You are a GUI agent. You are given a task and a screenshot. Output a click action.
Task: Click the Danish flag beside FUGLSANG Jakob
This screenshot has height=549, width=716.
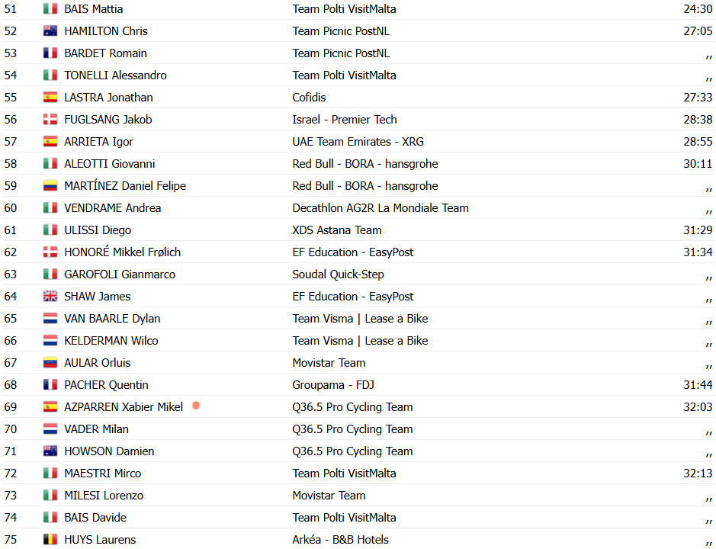coord(50,119)
